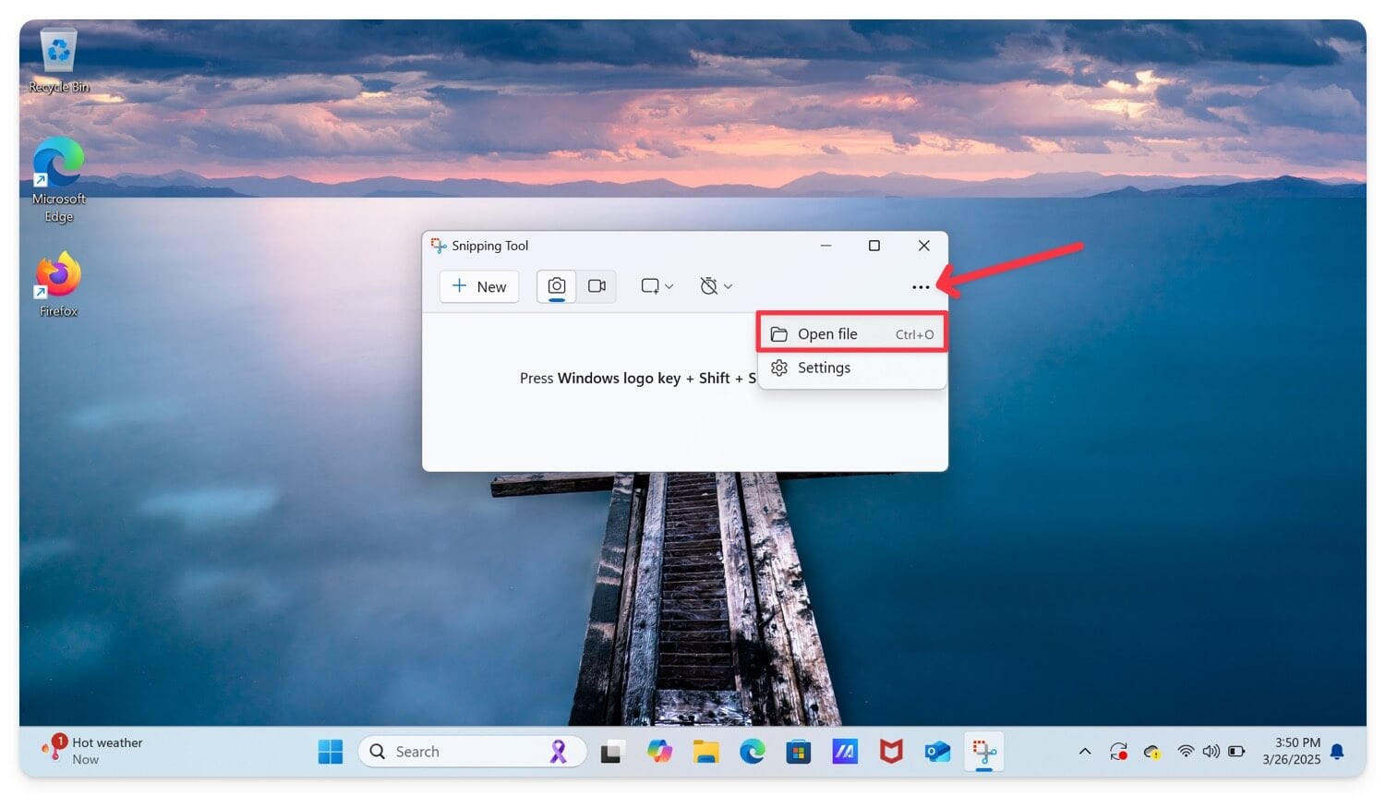Screen dimensions: 1386x796
Task: Open the delay snip timer dropdown
Action: click(716, 286)
